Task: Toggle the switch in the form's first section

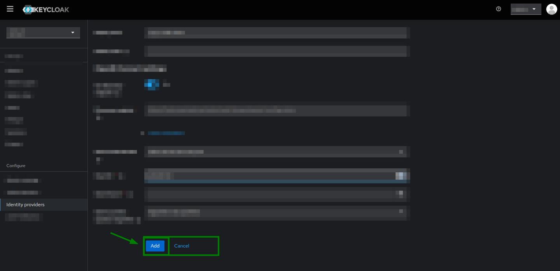Action: coord(152,84)
